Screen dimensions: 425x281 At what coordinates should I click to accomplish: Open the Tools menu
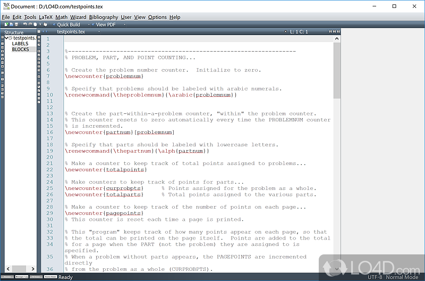[30, 17]
